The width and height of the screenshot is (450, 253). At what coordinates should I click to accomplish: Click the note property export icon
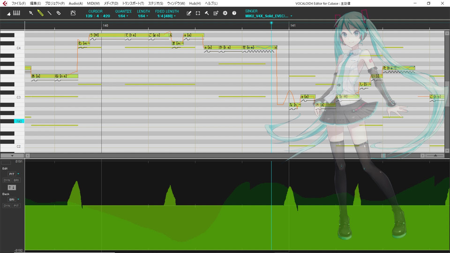(x=216, y=13)
